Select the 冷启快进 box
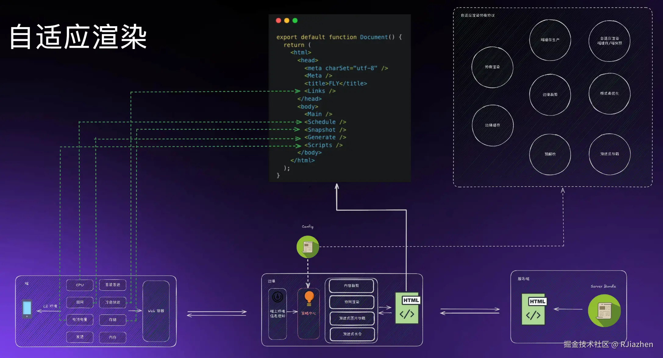This screenshot has height=358, width=663. point(112,302)
